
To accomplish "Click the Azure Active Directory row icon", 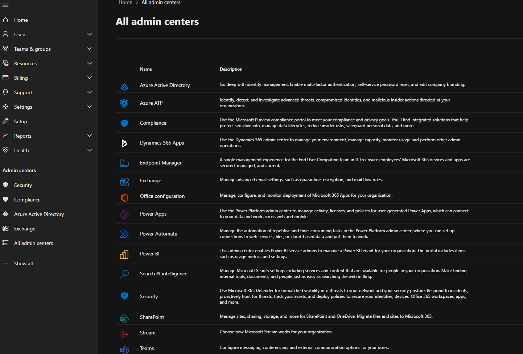I will click(124, 87).
